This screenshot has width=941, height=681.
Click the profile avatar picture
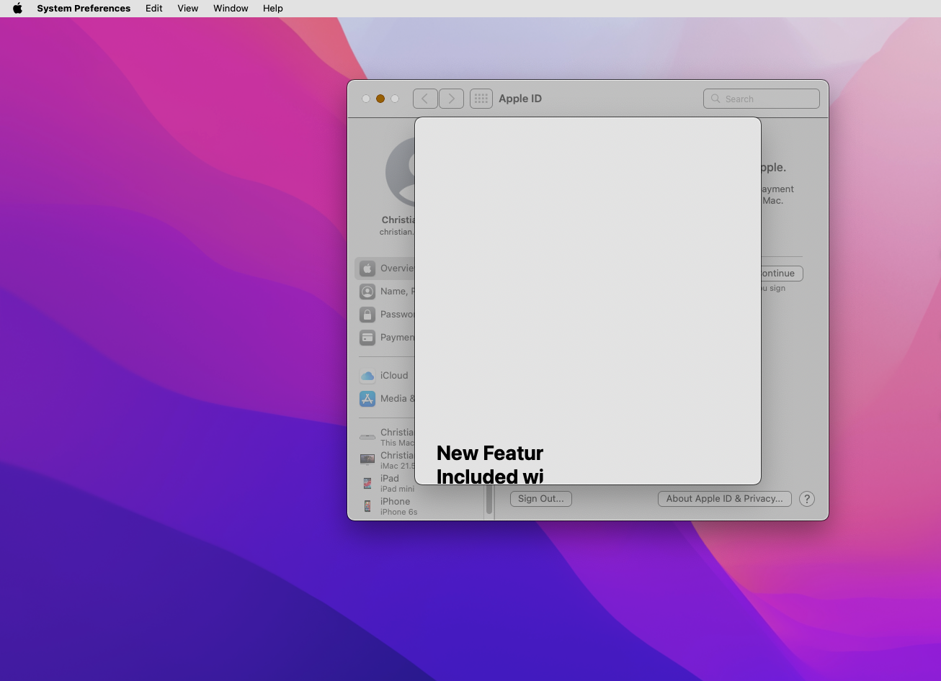click(x=401, y=172)
